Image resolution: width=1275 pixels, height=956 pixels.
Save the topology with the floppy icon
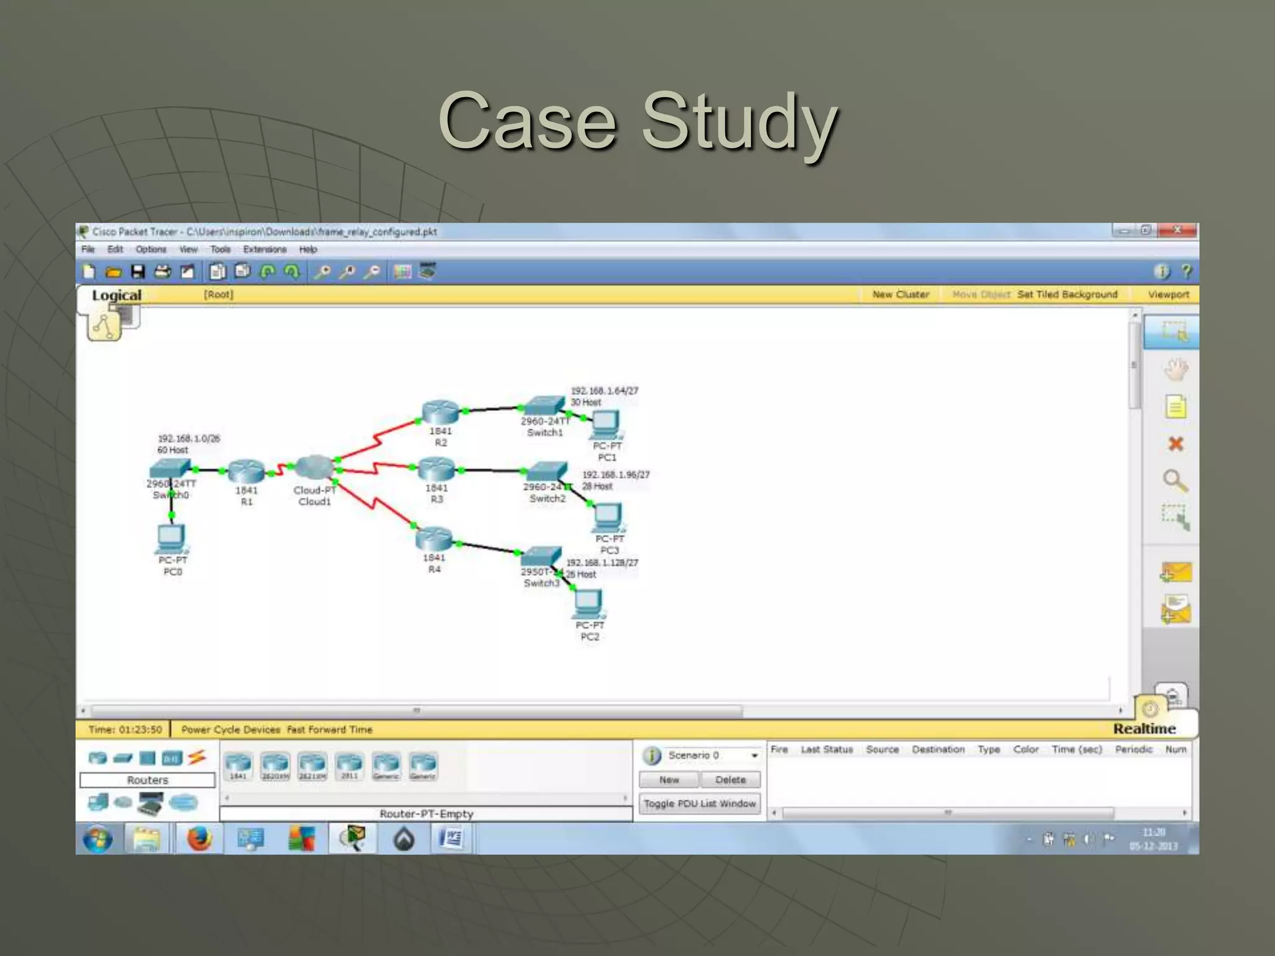[138, 271]
